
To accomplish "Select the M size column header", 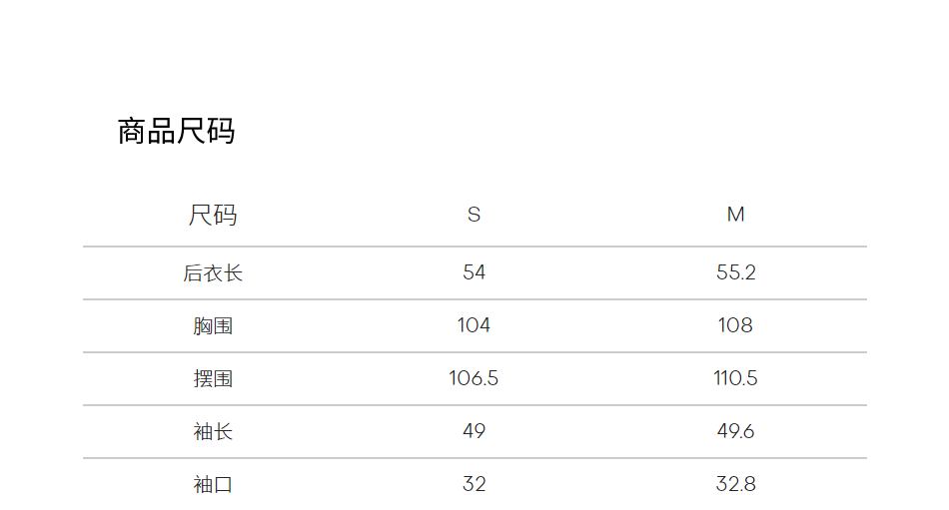I will click(735, 215).
